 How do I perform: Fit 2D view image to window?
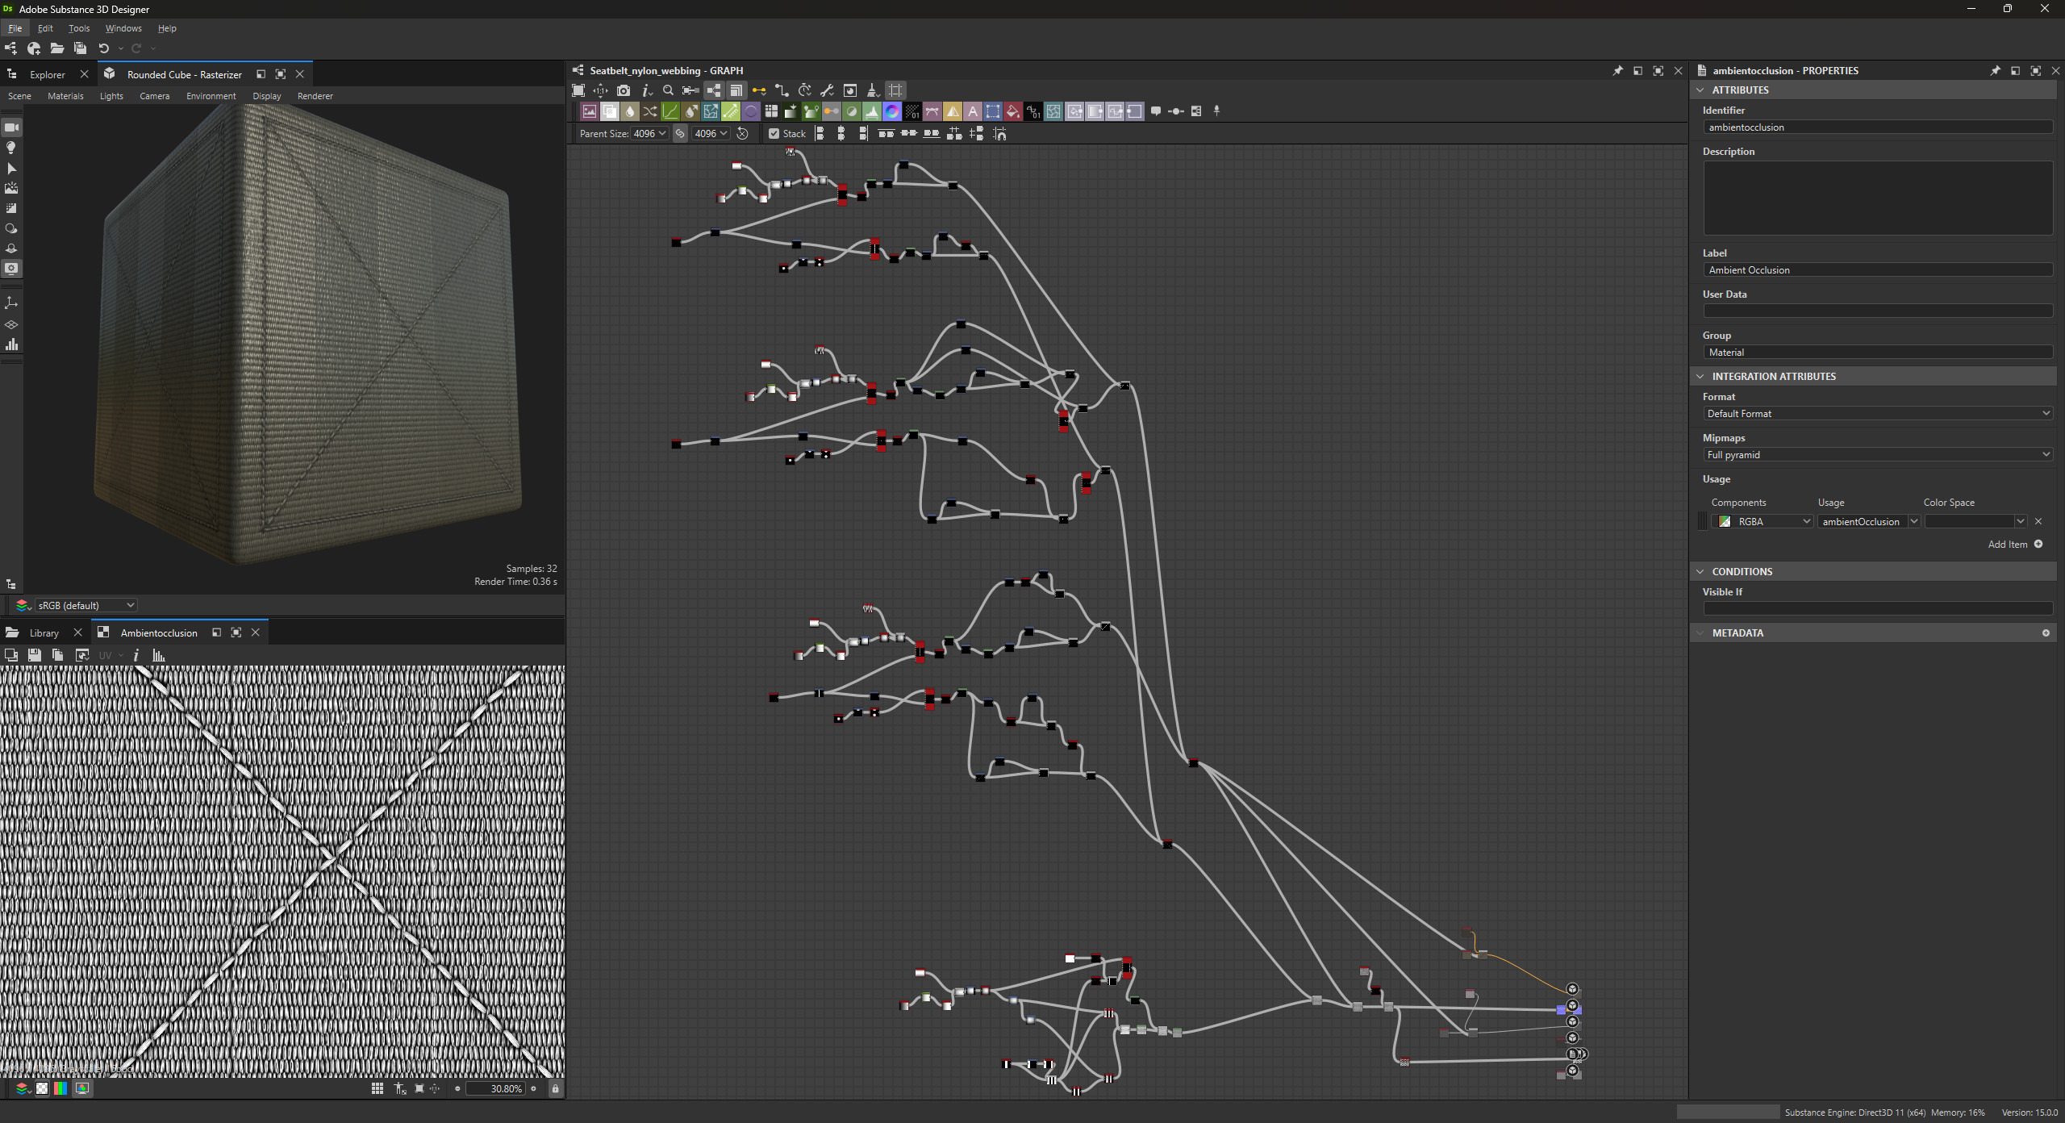(x=419, y=1089)
